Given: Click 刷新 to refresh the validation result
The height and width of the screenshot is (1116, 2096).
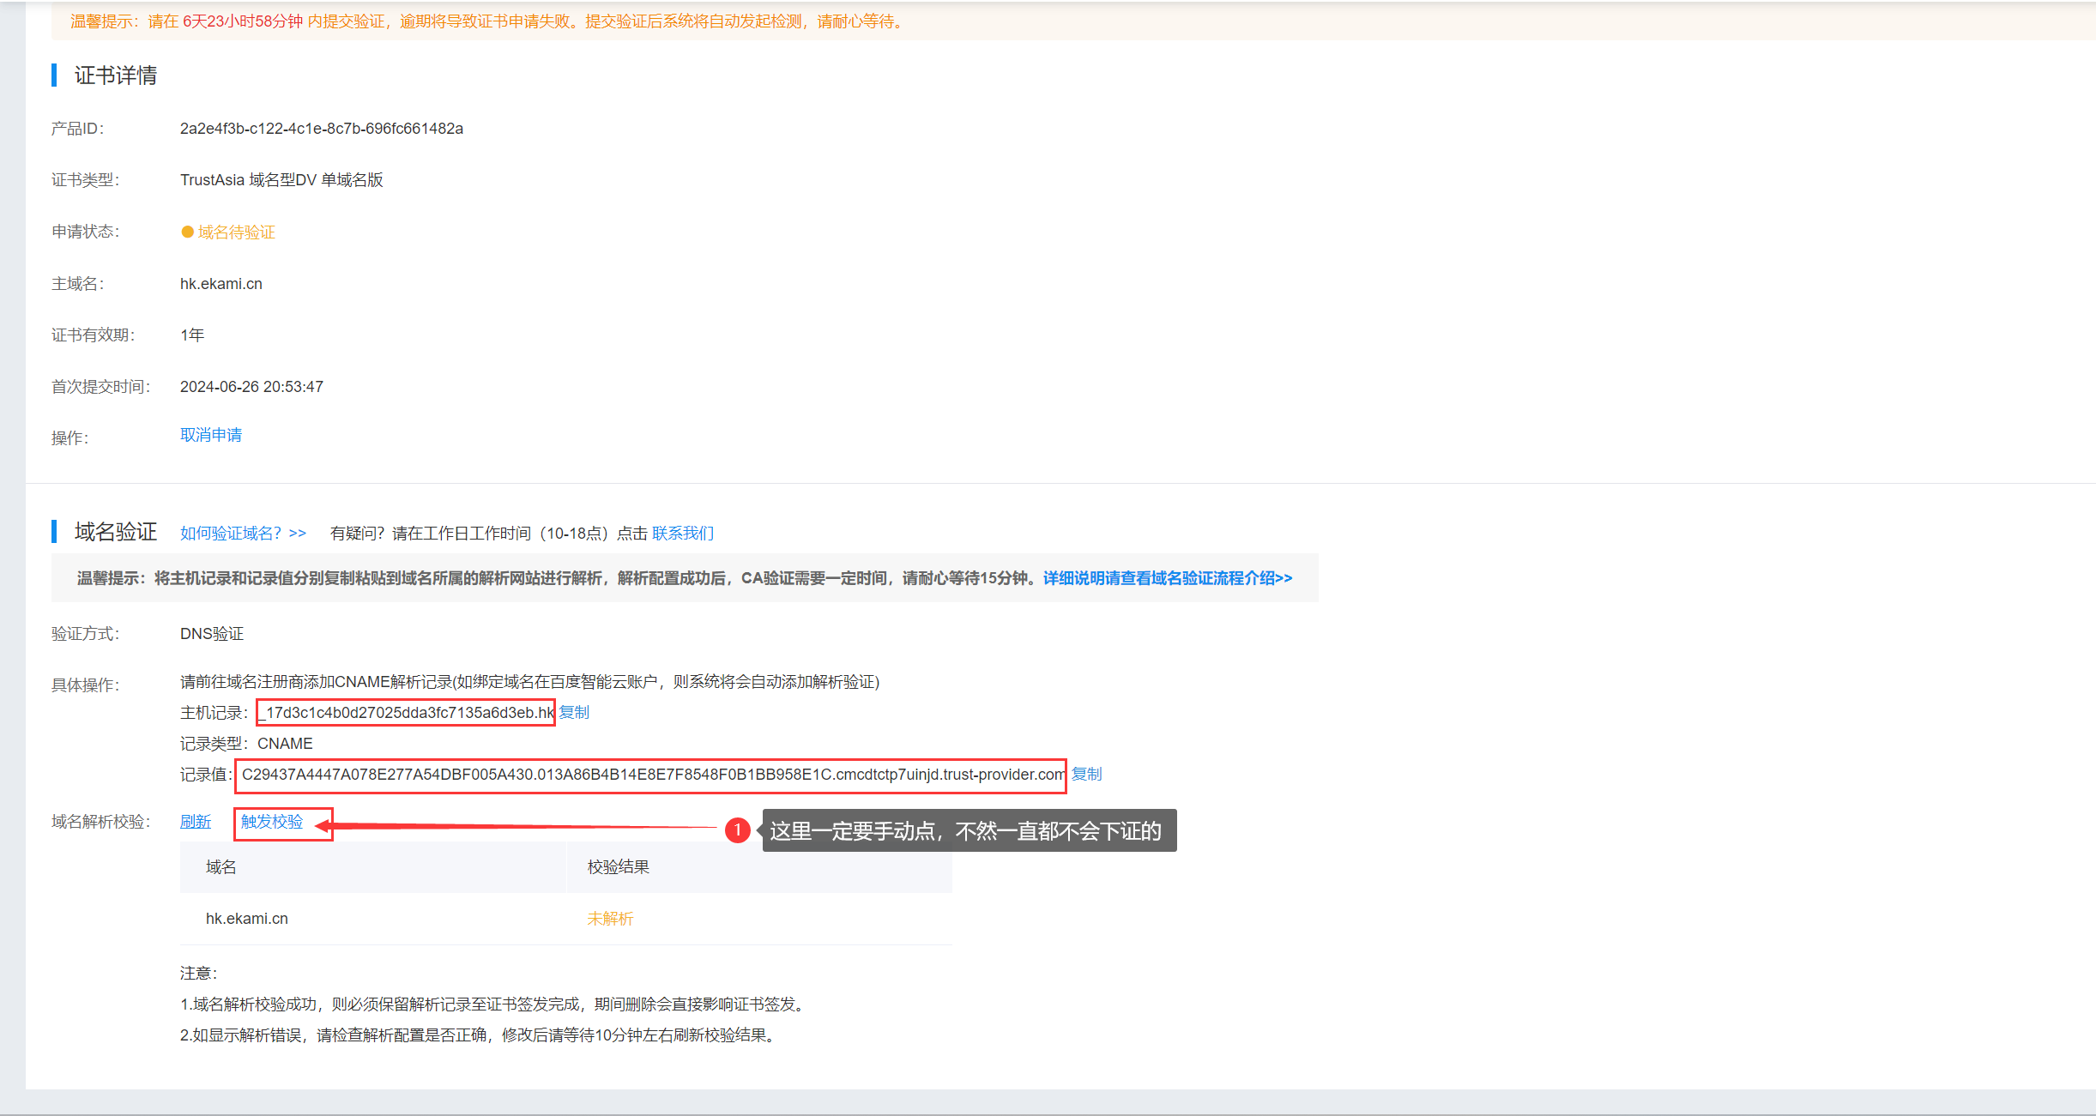Looking at the screenshot, I should click(196, 822).
